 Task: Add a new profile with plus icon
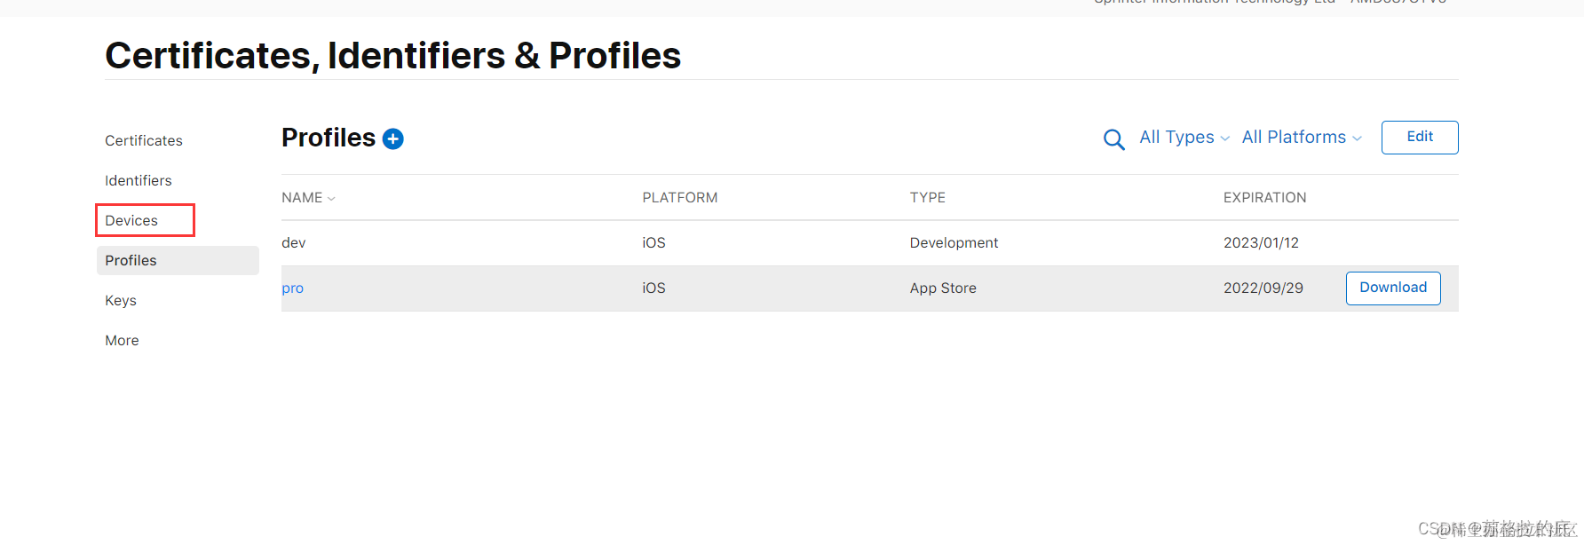click(392, 138)
